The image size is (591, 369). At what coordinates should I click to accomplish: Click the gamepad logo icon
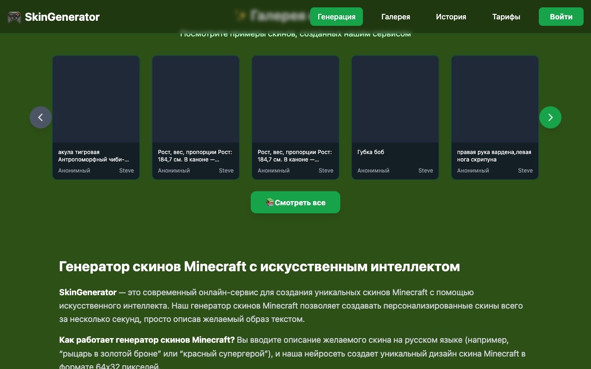pyautogui.click(x=14, y=17)
